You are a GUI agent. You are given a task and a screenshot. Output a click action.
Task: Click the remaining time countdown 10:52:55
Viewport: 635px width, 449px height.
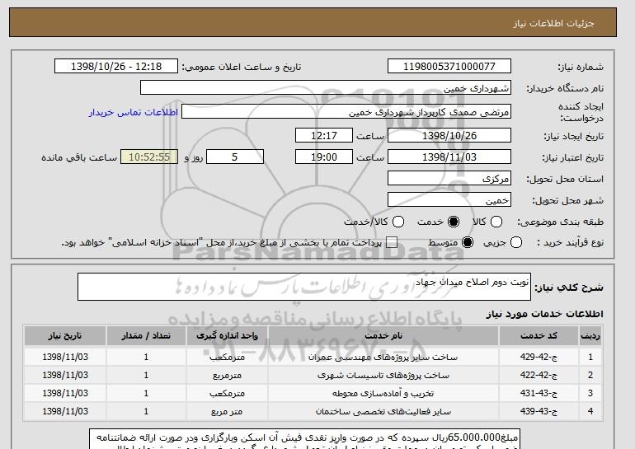[149, 157]
